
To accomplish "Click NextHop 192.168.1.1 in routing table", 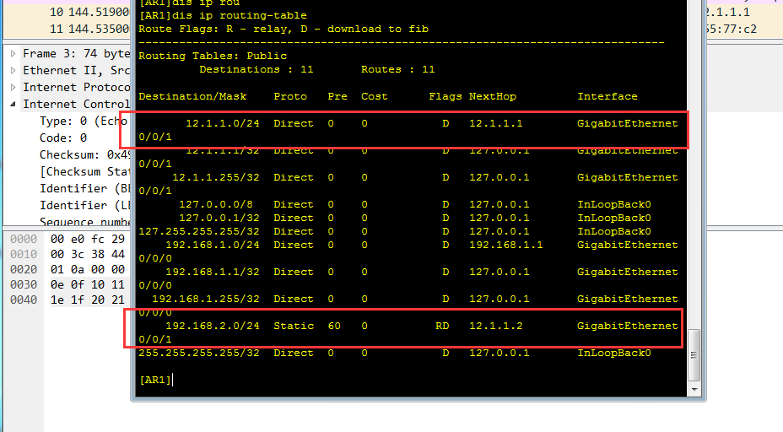I will (506, 245).
